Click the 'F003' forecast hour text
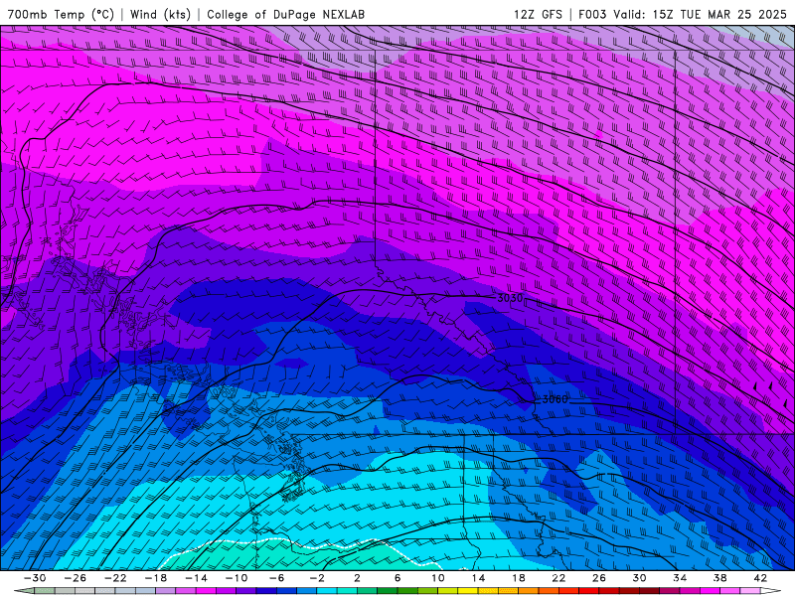This screenshot has height=596, width=795. pos(592,14)
